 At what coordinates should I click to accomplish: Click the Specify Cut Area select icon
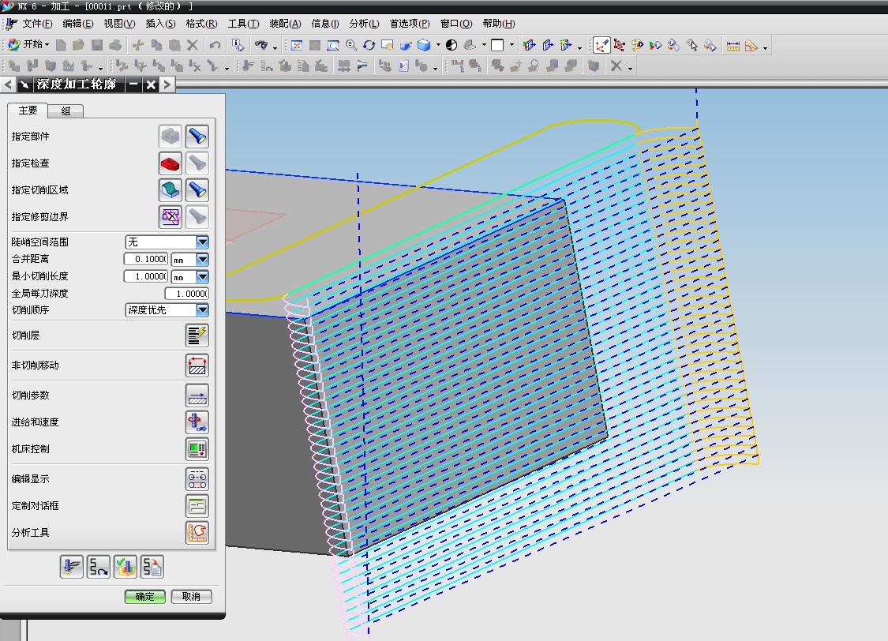[x=170, y=189]
